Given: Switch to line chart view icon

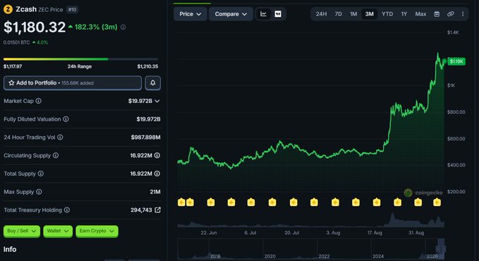Looking at the screenshot, I should [263, 14].
